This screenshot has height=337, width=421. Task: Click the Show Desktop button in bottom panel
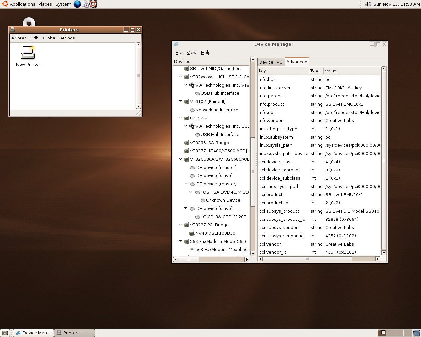[x=5, y=333]
